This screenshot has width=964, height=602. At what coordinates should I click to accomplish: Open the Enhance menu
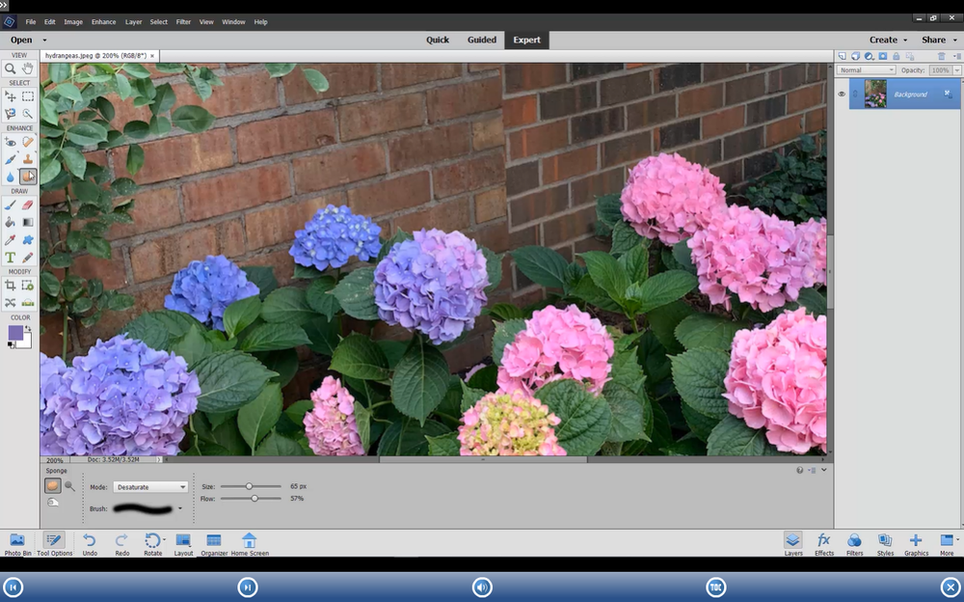point(103,21)
